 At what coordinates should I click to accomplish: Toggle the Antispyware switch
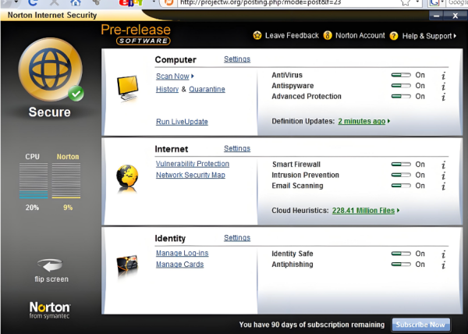click(401, 86)
